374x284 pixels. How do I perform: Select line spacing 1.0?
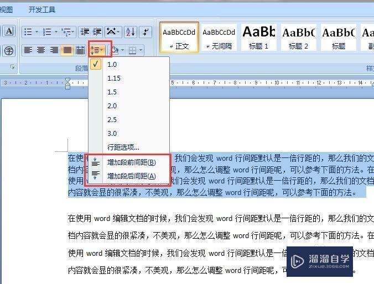pyautogui.click(x=129, y=65)
